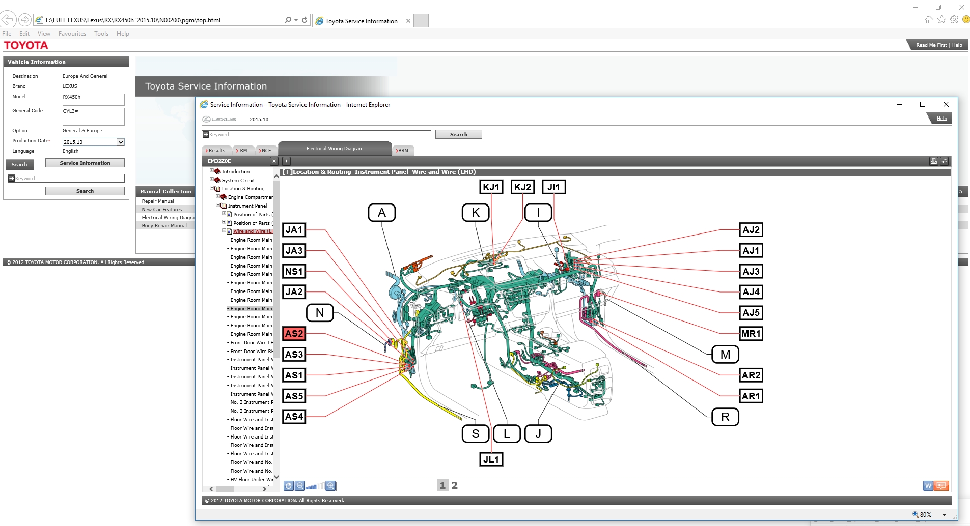970x526 pixels.
Task: Click the orange annotation icon beside Word icon
Action: 941,486
